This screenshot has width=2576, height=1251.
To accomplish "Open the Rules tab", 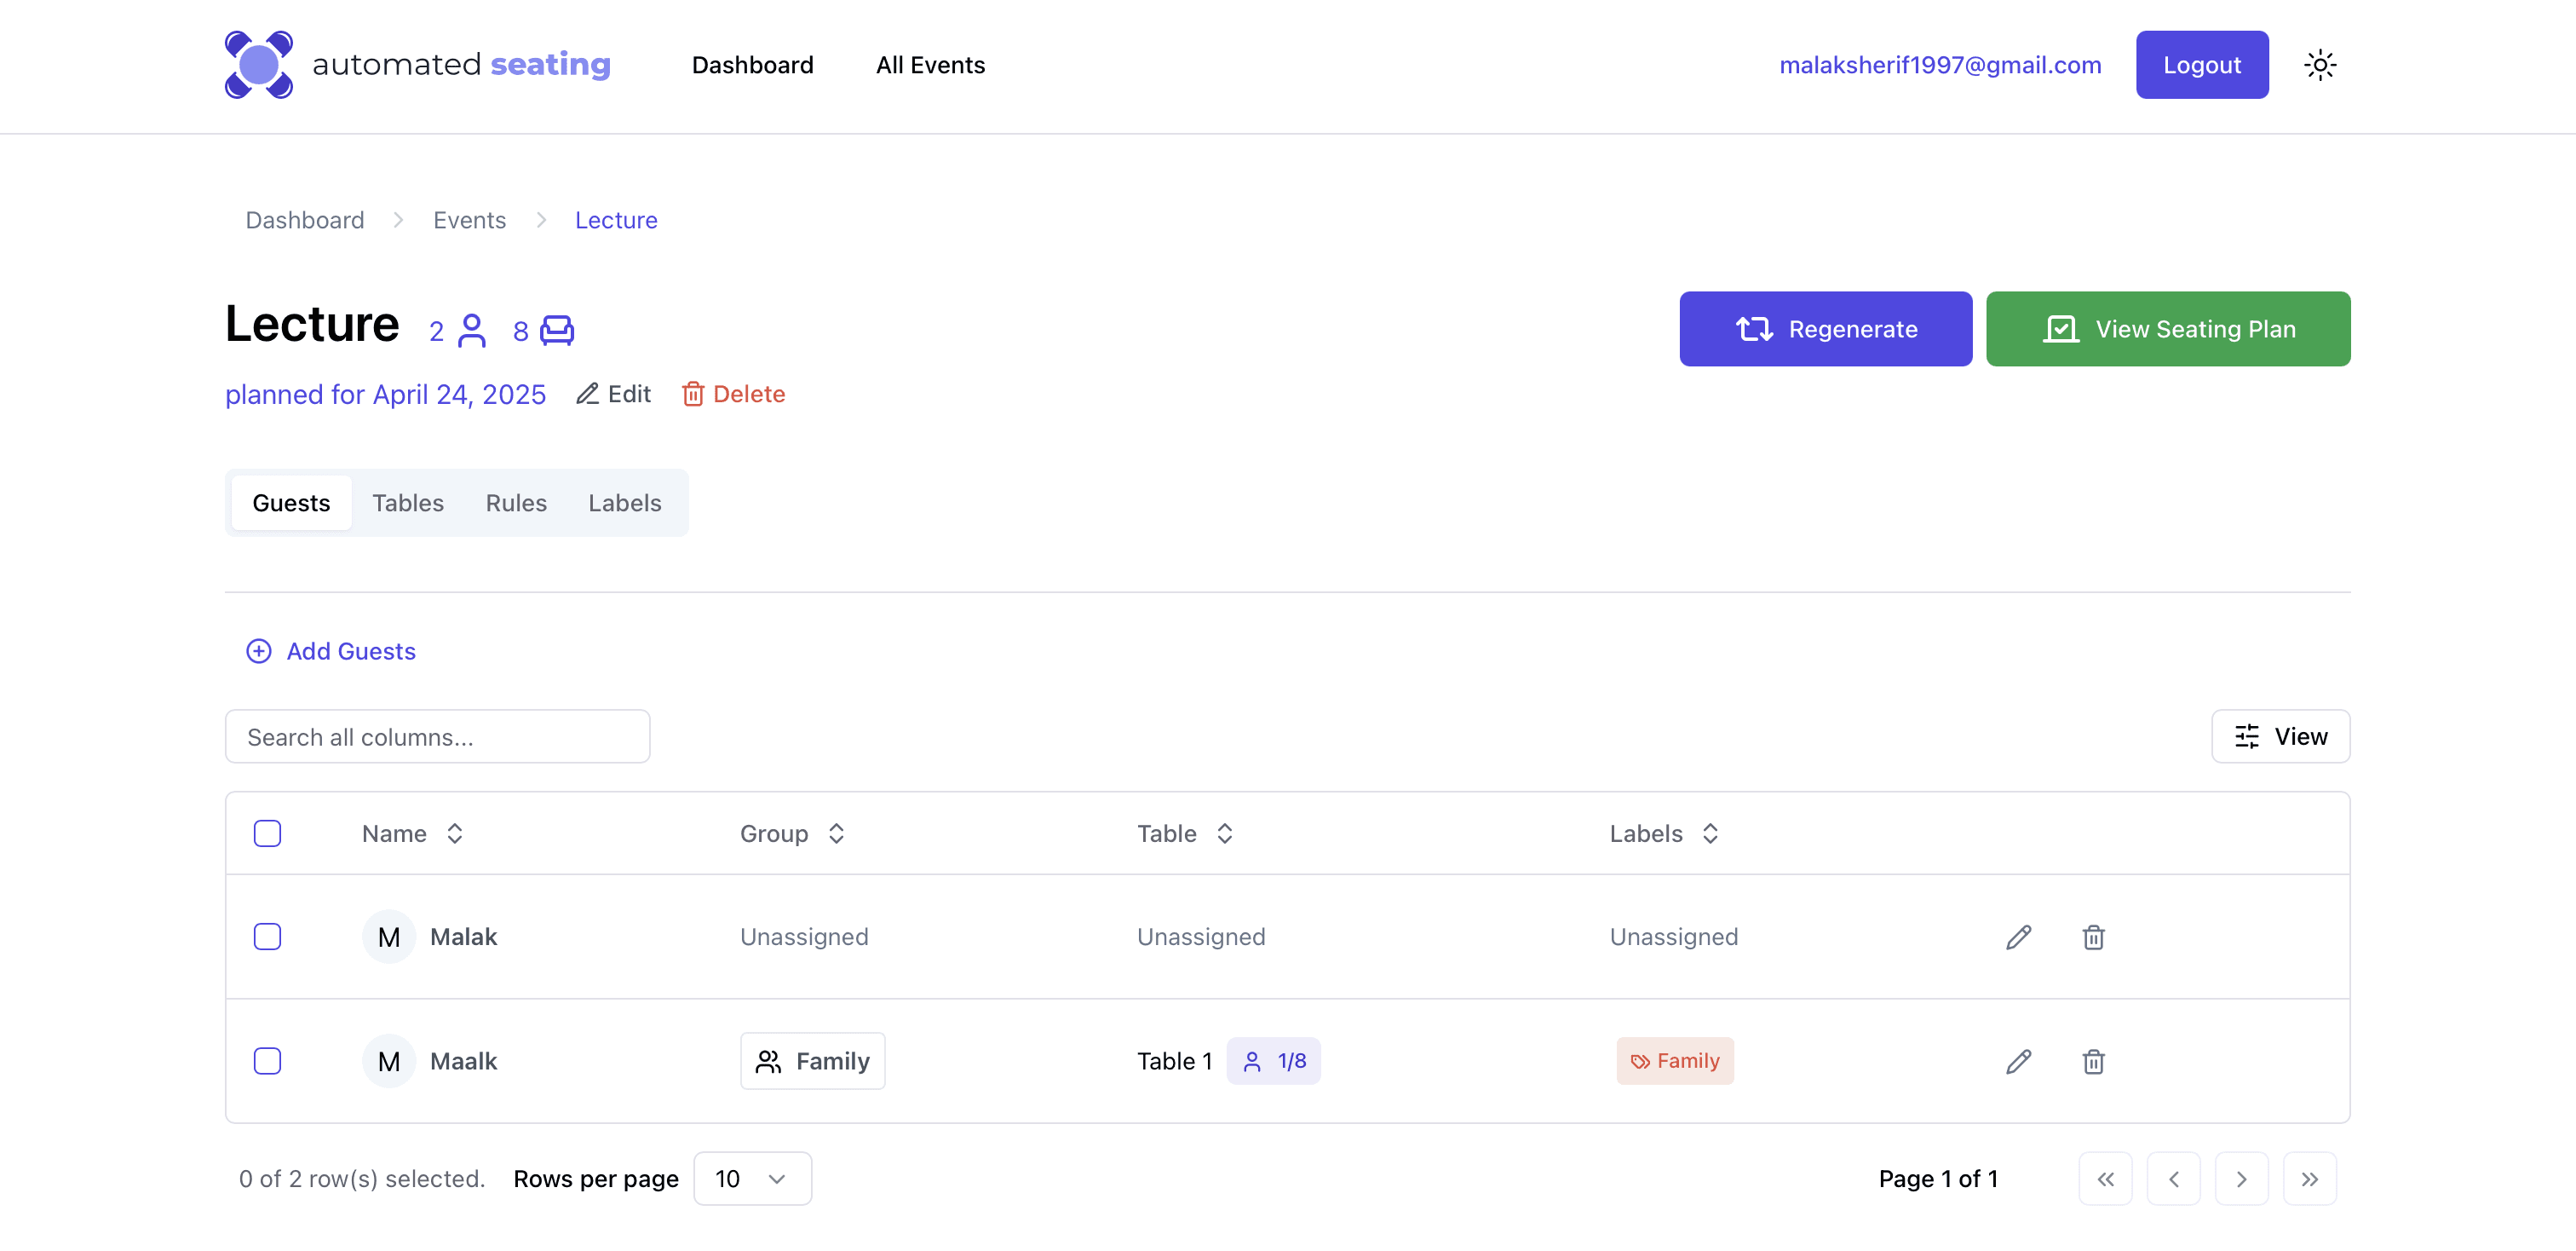I will pyautogui.click(x=516, y=503).
